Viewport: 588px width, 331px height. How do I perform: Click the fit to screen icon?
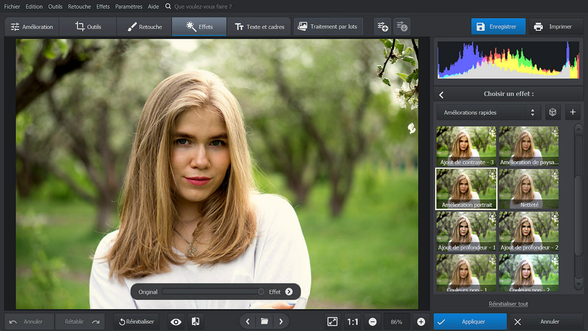332,322
